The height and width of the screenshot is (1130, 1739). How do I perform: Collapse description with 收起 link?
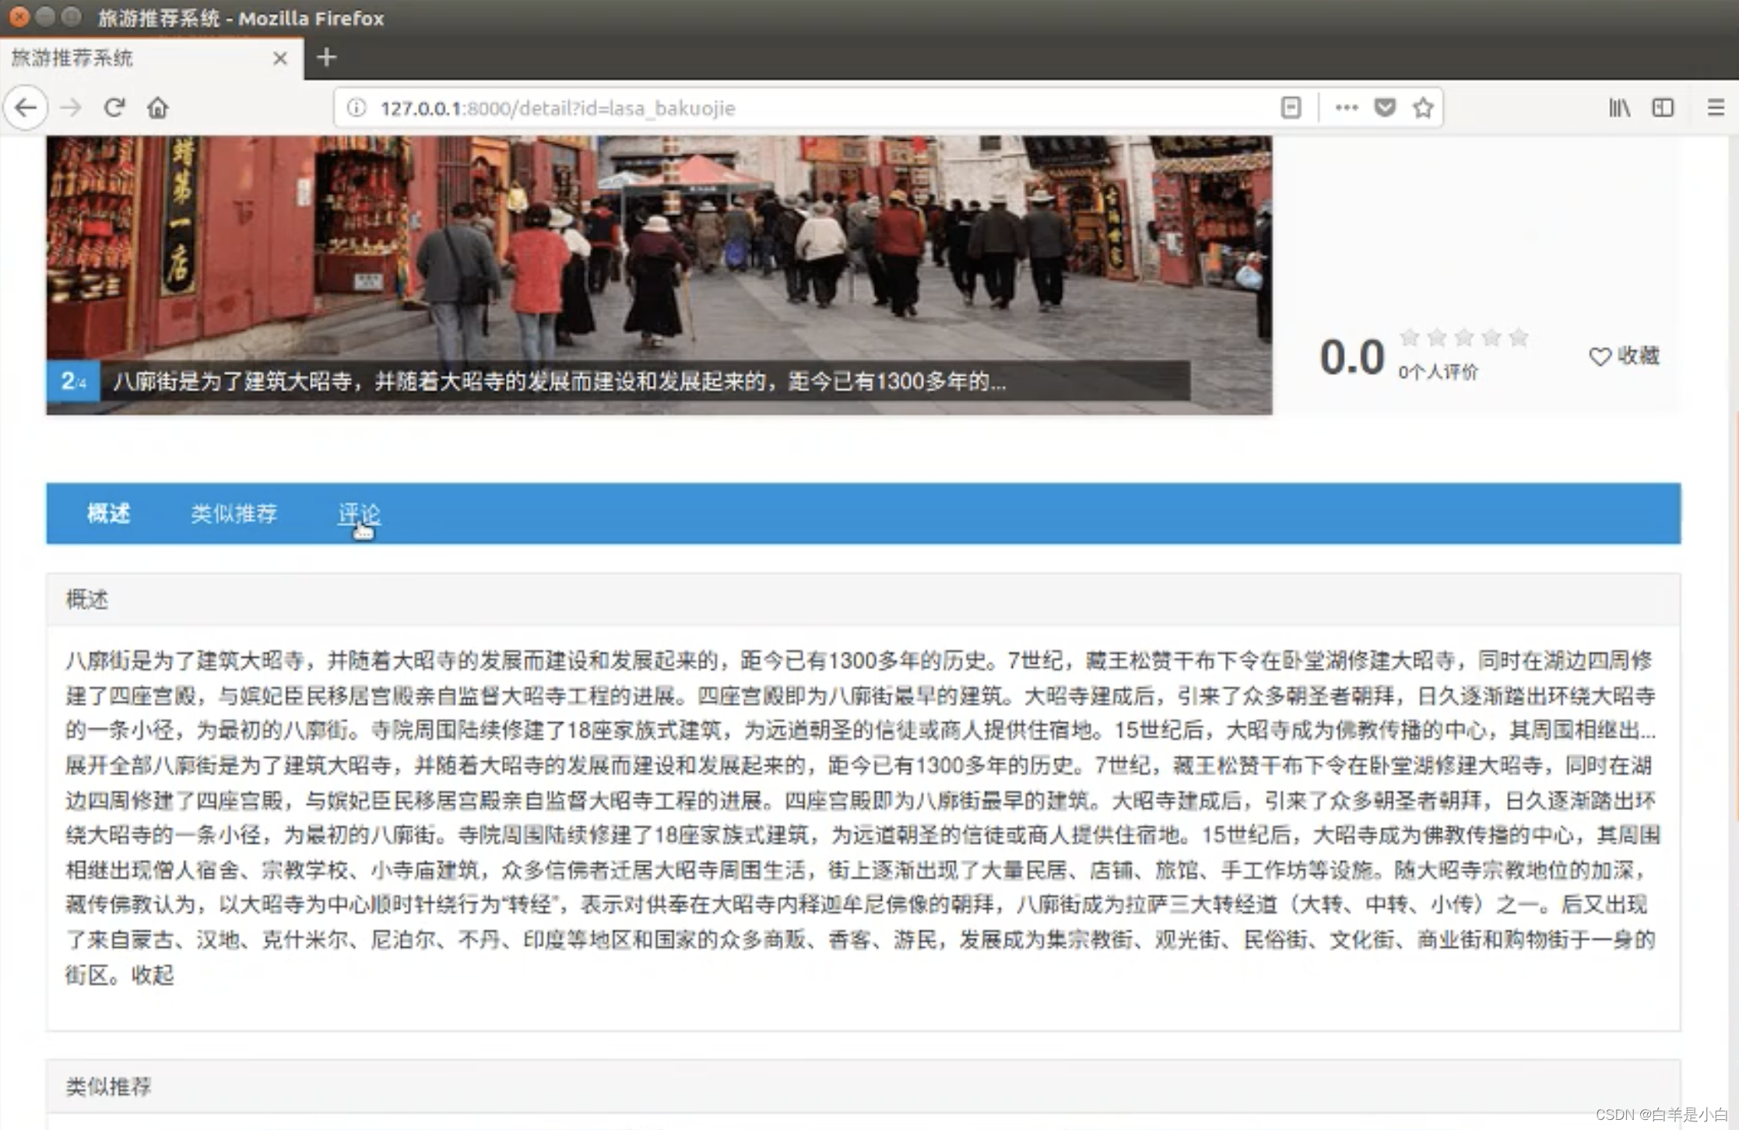[x=153, y=974]
